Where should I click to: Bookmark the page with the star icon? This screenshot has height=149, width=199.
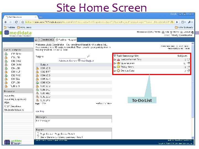tap(23, 22)
